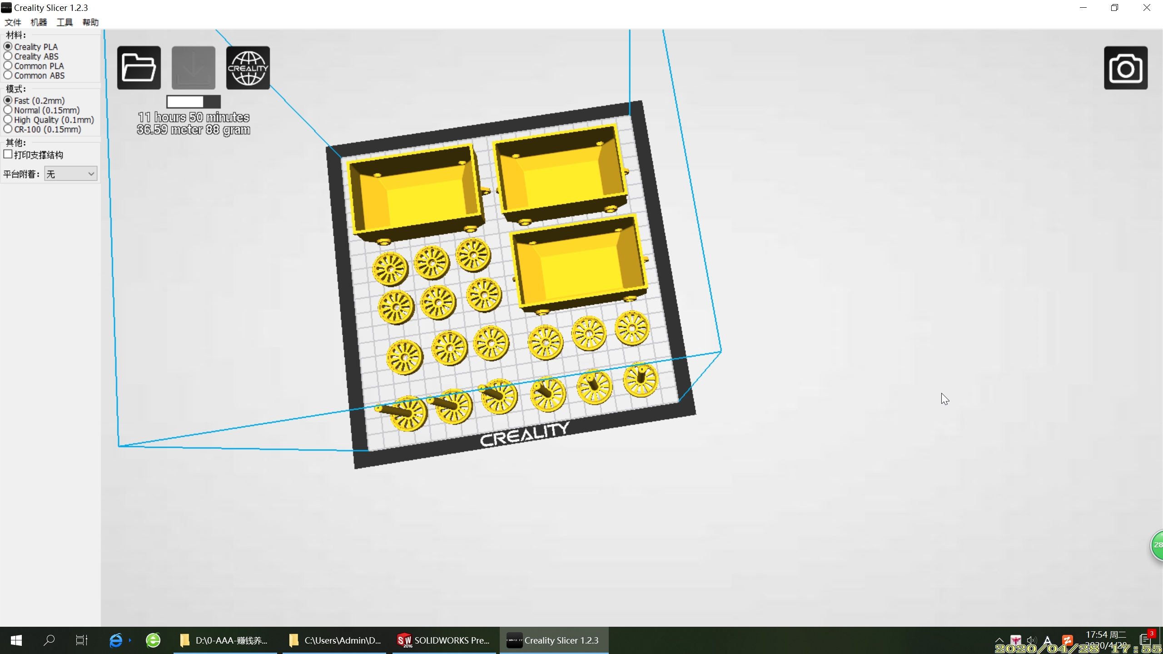Open the Windows Start menu
The image size is (1163, 654).
point(16,640)
